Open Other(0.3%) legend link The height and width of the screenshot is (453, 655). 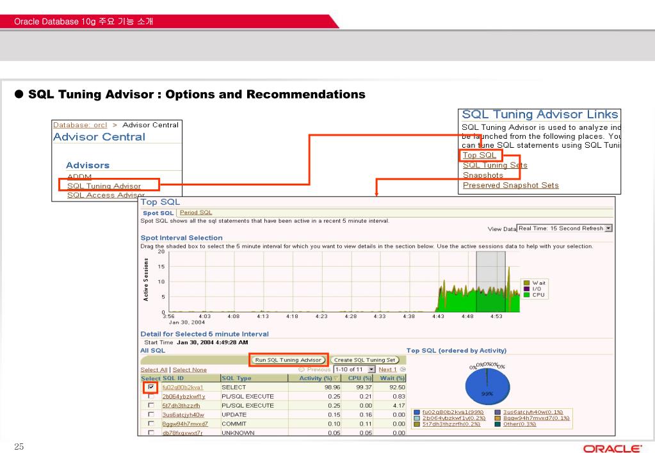pos(519,424)
